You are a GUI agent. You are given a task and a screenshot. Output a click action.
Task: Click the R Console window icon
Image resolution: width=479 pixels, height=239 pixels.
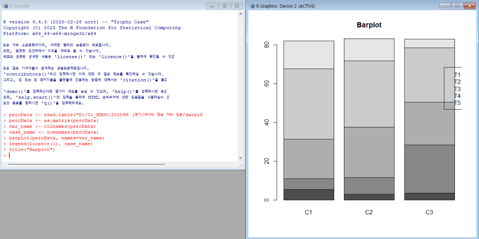click(x=5, y=6)
